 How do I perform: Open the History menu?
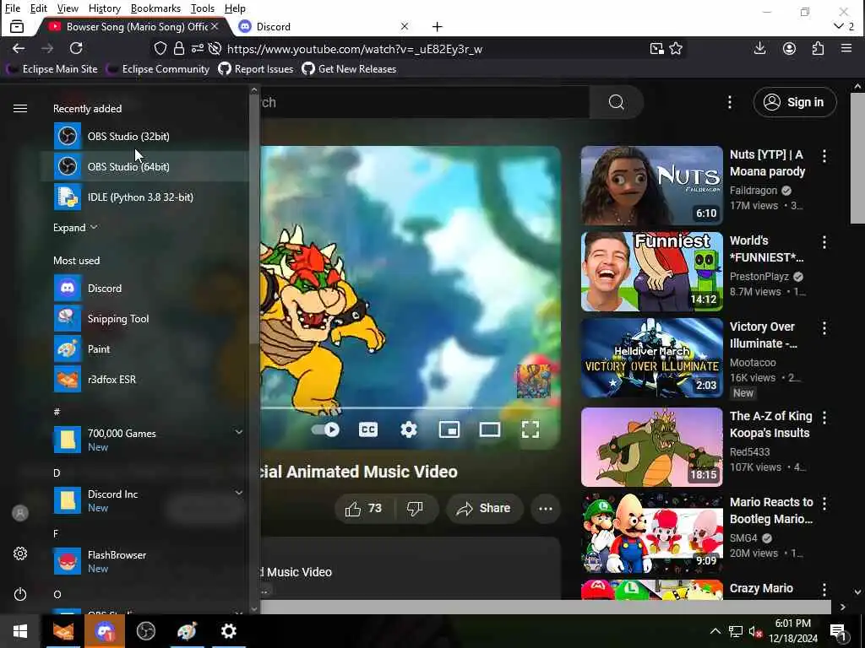pyautogui.click(x=104, y=8)
